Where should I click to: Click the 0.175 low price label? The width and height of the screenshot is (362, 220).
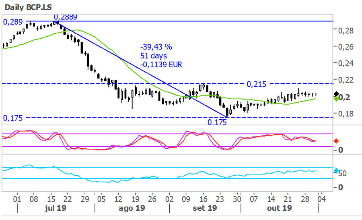click(217, 122)
